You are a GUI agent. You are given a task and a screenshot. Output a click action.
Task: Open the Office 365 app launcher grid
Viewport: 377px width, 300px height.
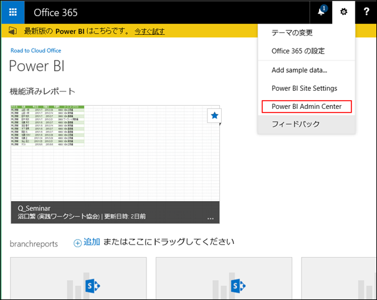click(x=12, y=12)
